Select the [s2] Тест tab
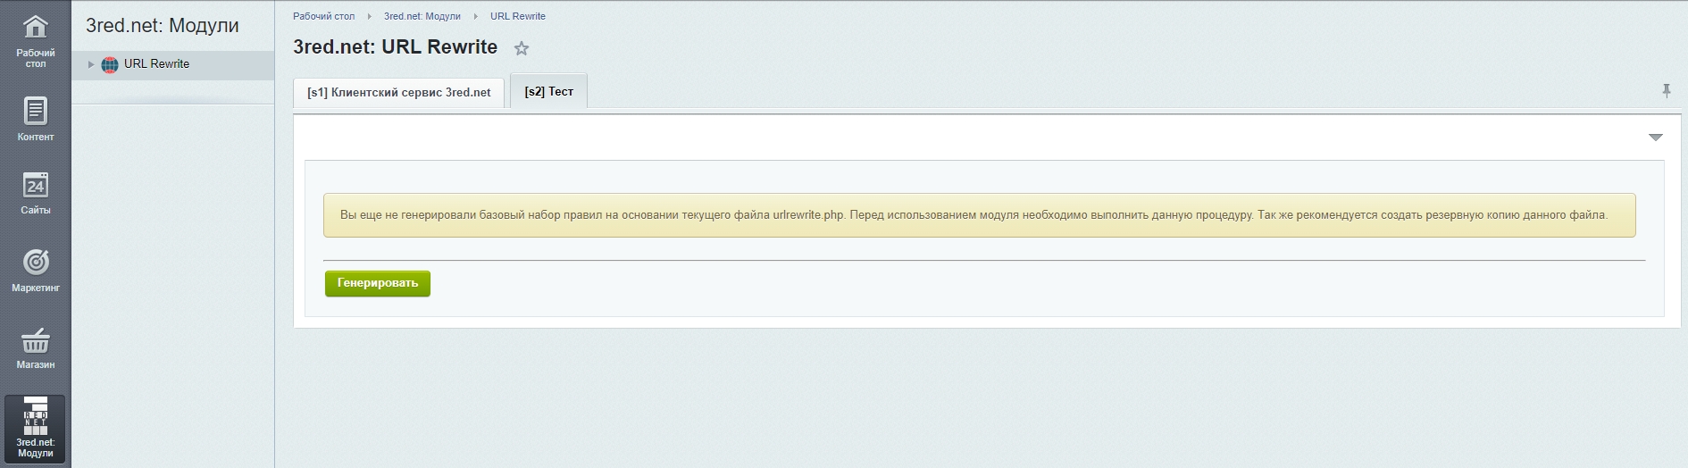Image resolution: width=1688 pixels, height=468 pixels. (548, 91)
